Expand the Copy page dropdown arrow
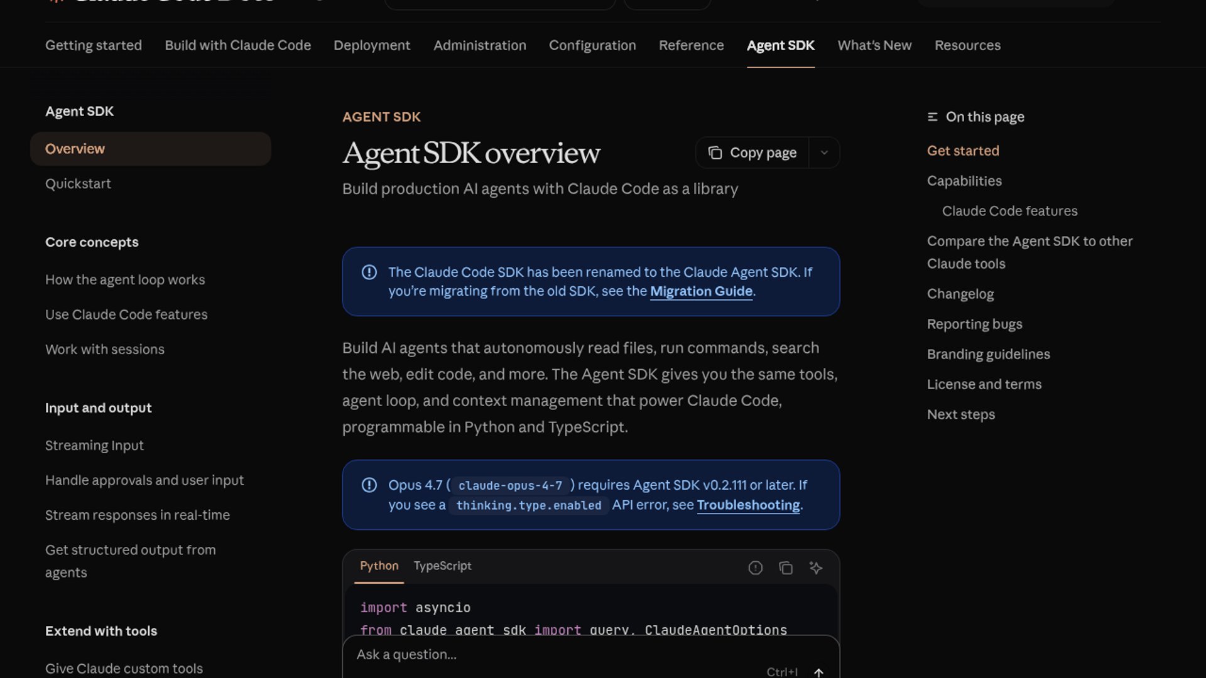This screenshot has width=1206, height=678. click(x=824, y=153)
